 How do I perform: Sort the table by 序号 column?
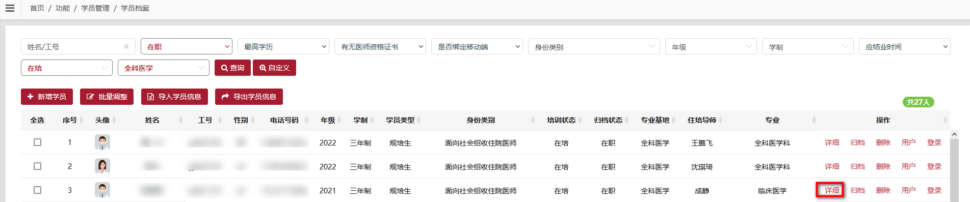[81, 120]
